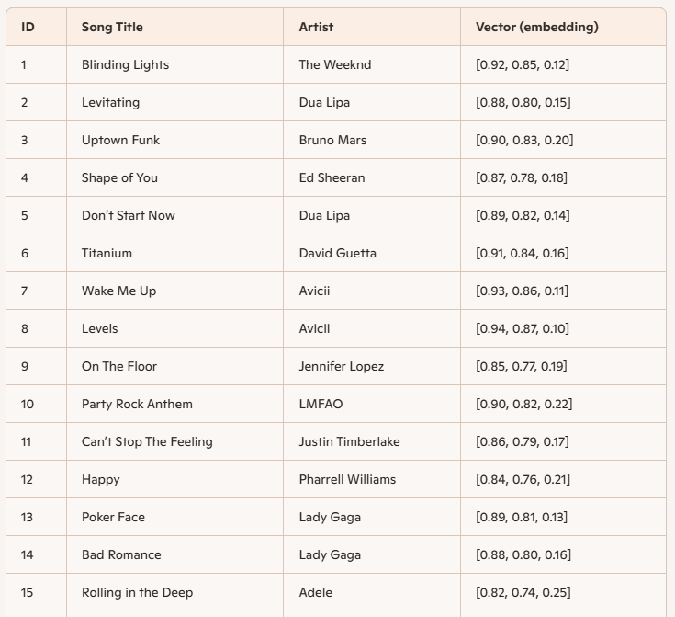Select the Bruno Mars artist cell
Image resolution: width=675 pixels, height=617 pixels.
pos(332,140)
